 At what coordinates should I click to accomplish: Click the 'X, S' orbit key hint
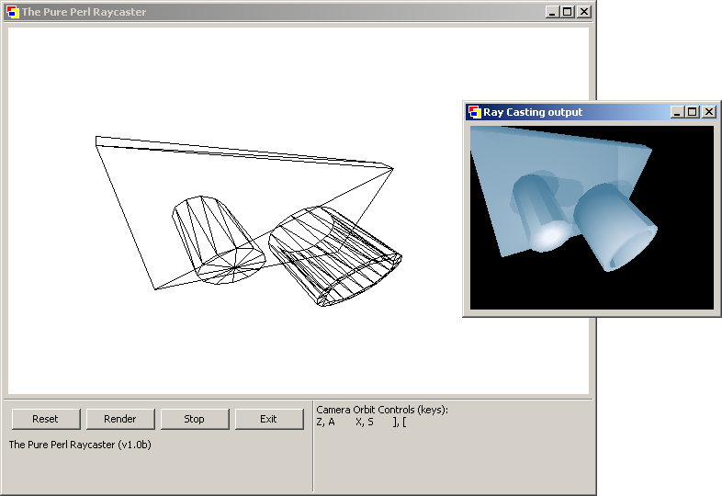[365, 422]
